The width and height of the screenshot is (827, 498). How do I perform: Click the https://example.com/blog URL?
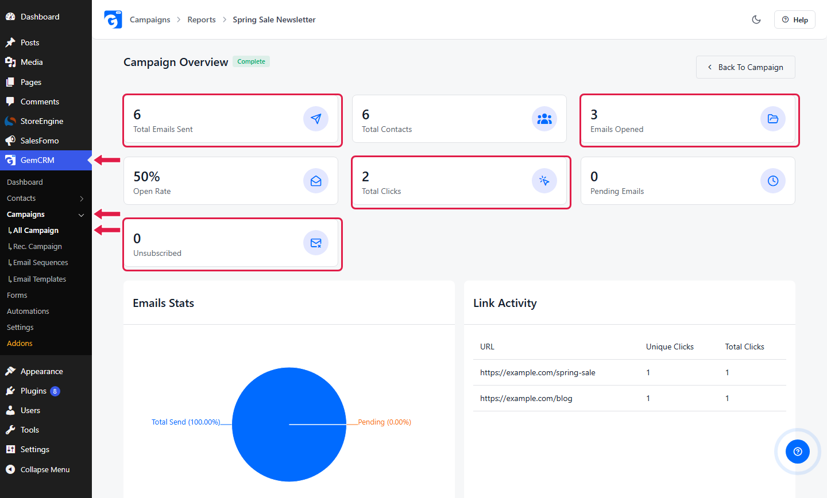pos(526,398)
